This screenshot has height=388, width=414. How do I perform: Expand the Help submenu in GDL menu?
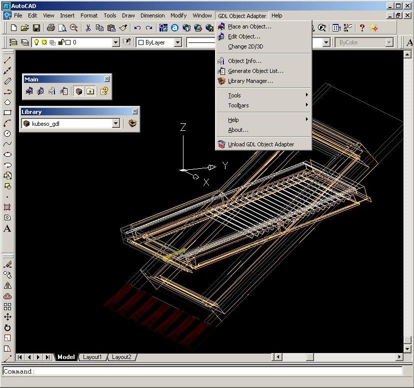point(263,120)
